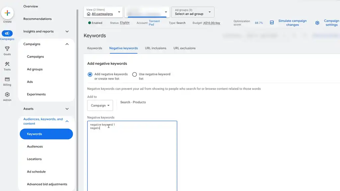Switch to the URL exclusions tab
Screen dimensions: 340x191
(184, 48)
